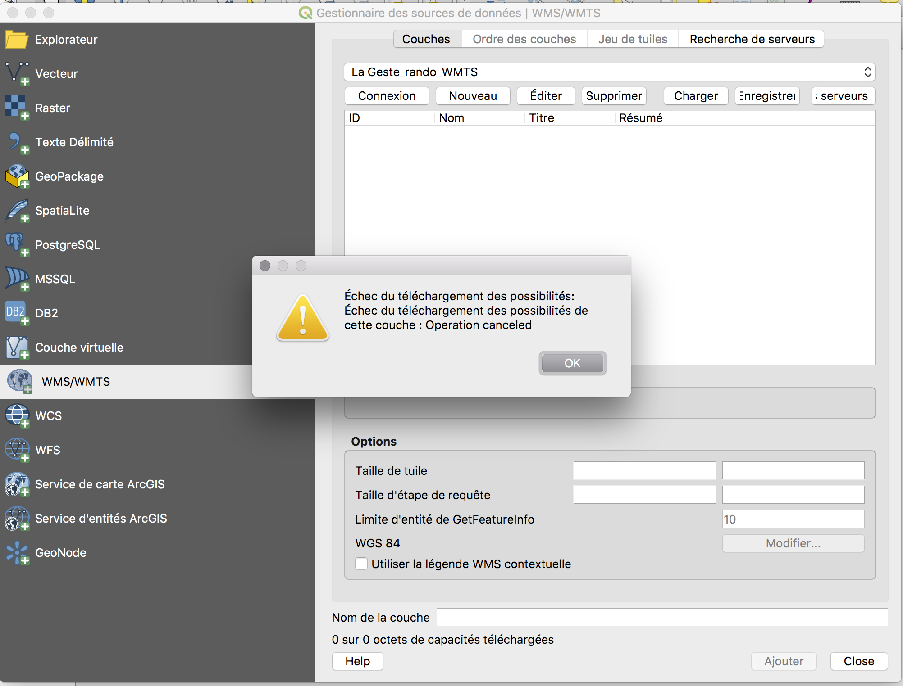Click the OK button to dismiss error
Viewport: 903px width, 686px height.
573,362
